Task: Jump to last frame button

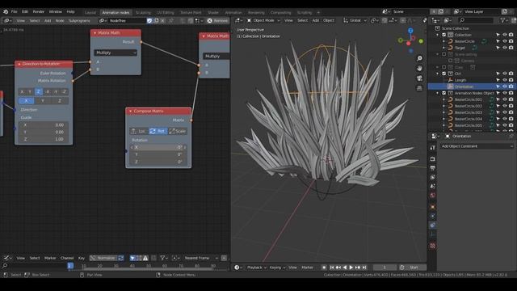Action: (364, 268)
